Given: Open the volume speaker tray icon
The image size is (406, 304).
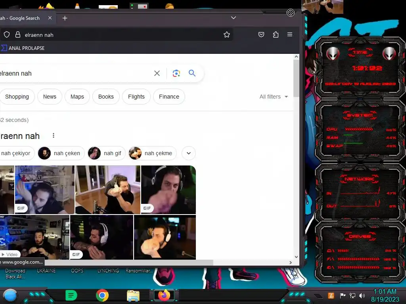Looking at the screenshot, I should (x=362, y=295).
